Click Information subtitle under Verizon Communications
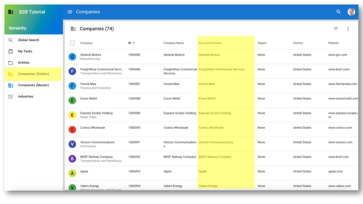The width and height of the screenshot is (363, 204). pyautogui.click(x=88, y=146)
